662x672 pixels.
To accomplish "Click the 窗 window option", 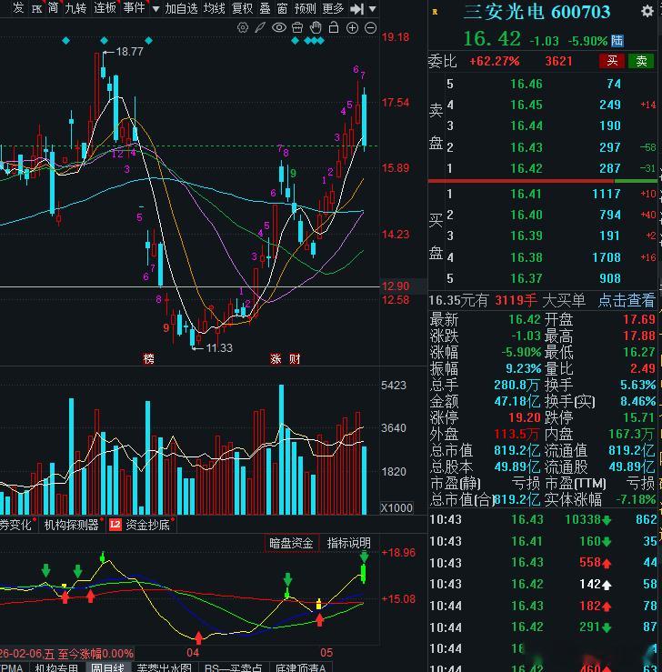I will pos(282,8).
